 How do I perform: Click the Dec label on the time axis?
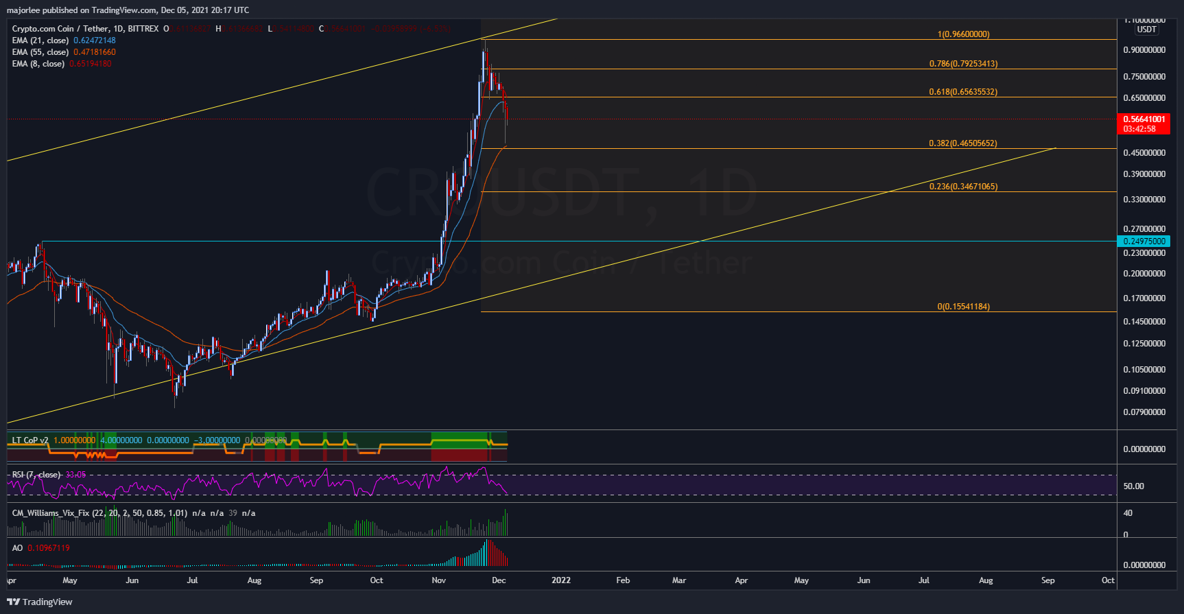(x=499, y=580)
